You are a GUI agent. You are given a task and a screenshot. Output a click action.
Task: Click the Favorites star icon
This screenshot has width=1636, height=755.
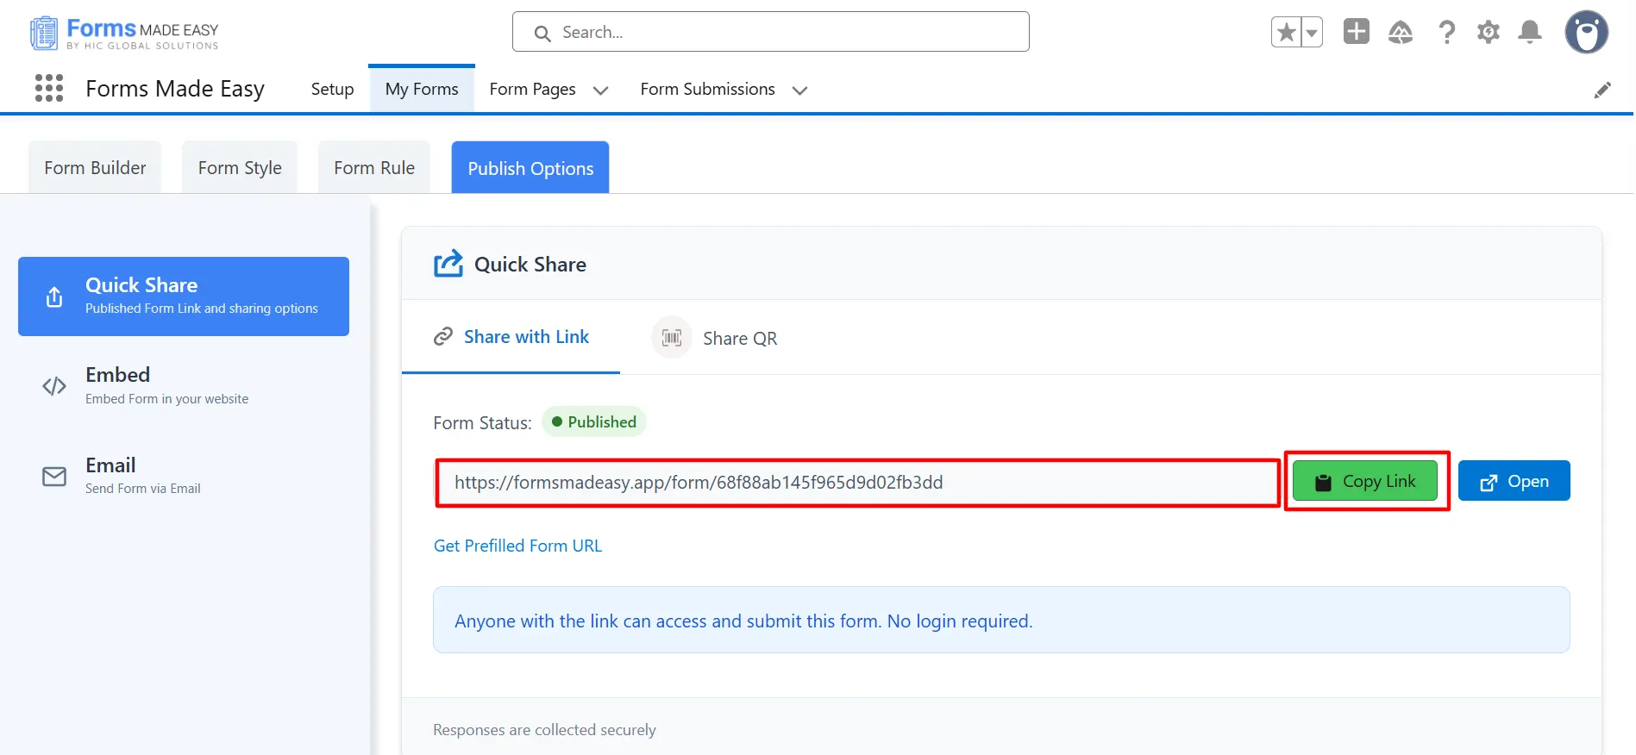(x=1286, y=33)
